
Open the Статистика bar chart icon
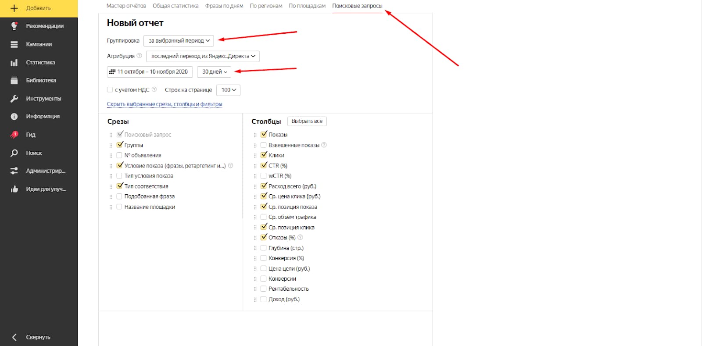tap(14, 62)
